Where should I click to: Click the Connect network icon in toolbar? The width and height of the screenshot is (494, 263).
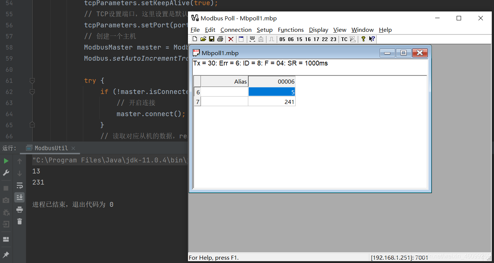[x=252, y=39]
